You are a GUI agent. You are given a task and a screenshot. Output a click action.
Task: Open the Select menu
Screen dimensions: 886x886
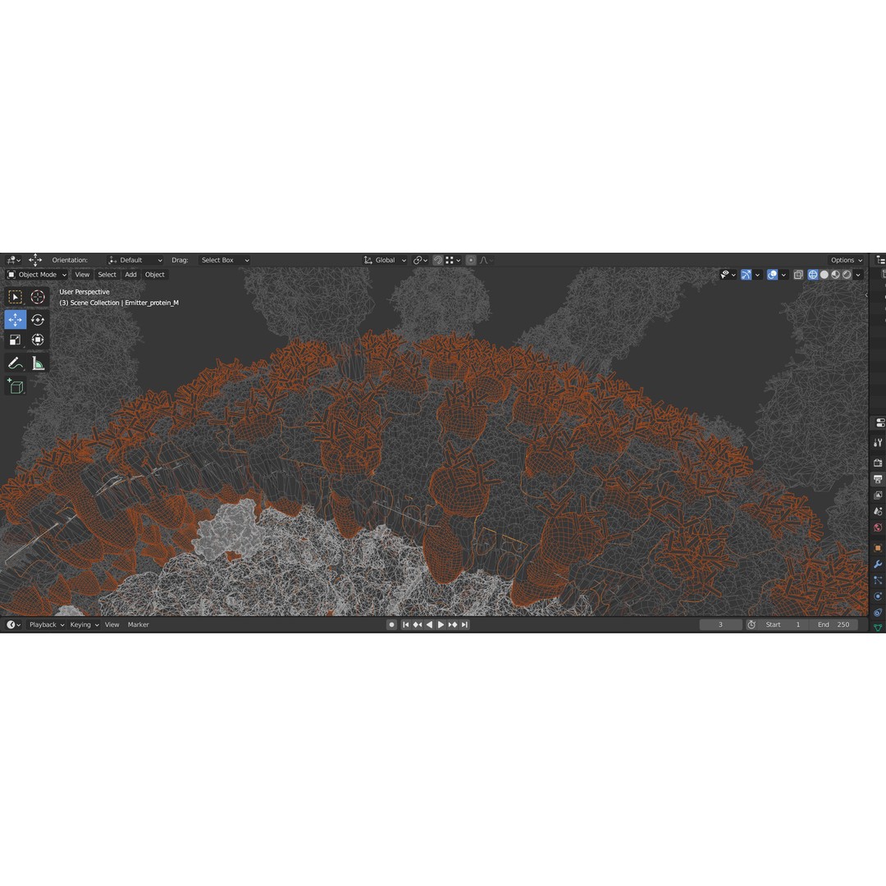pos(107,275)
